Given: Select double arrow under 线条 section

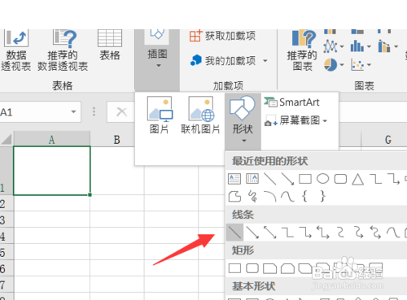Looking at the screenshot, I should [x=269, y=233].
